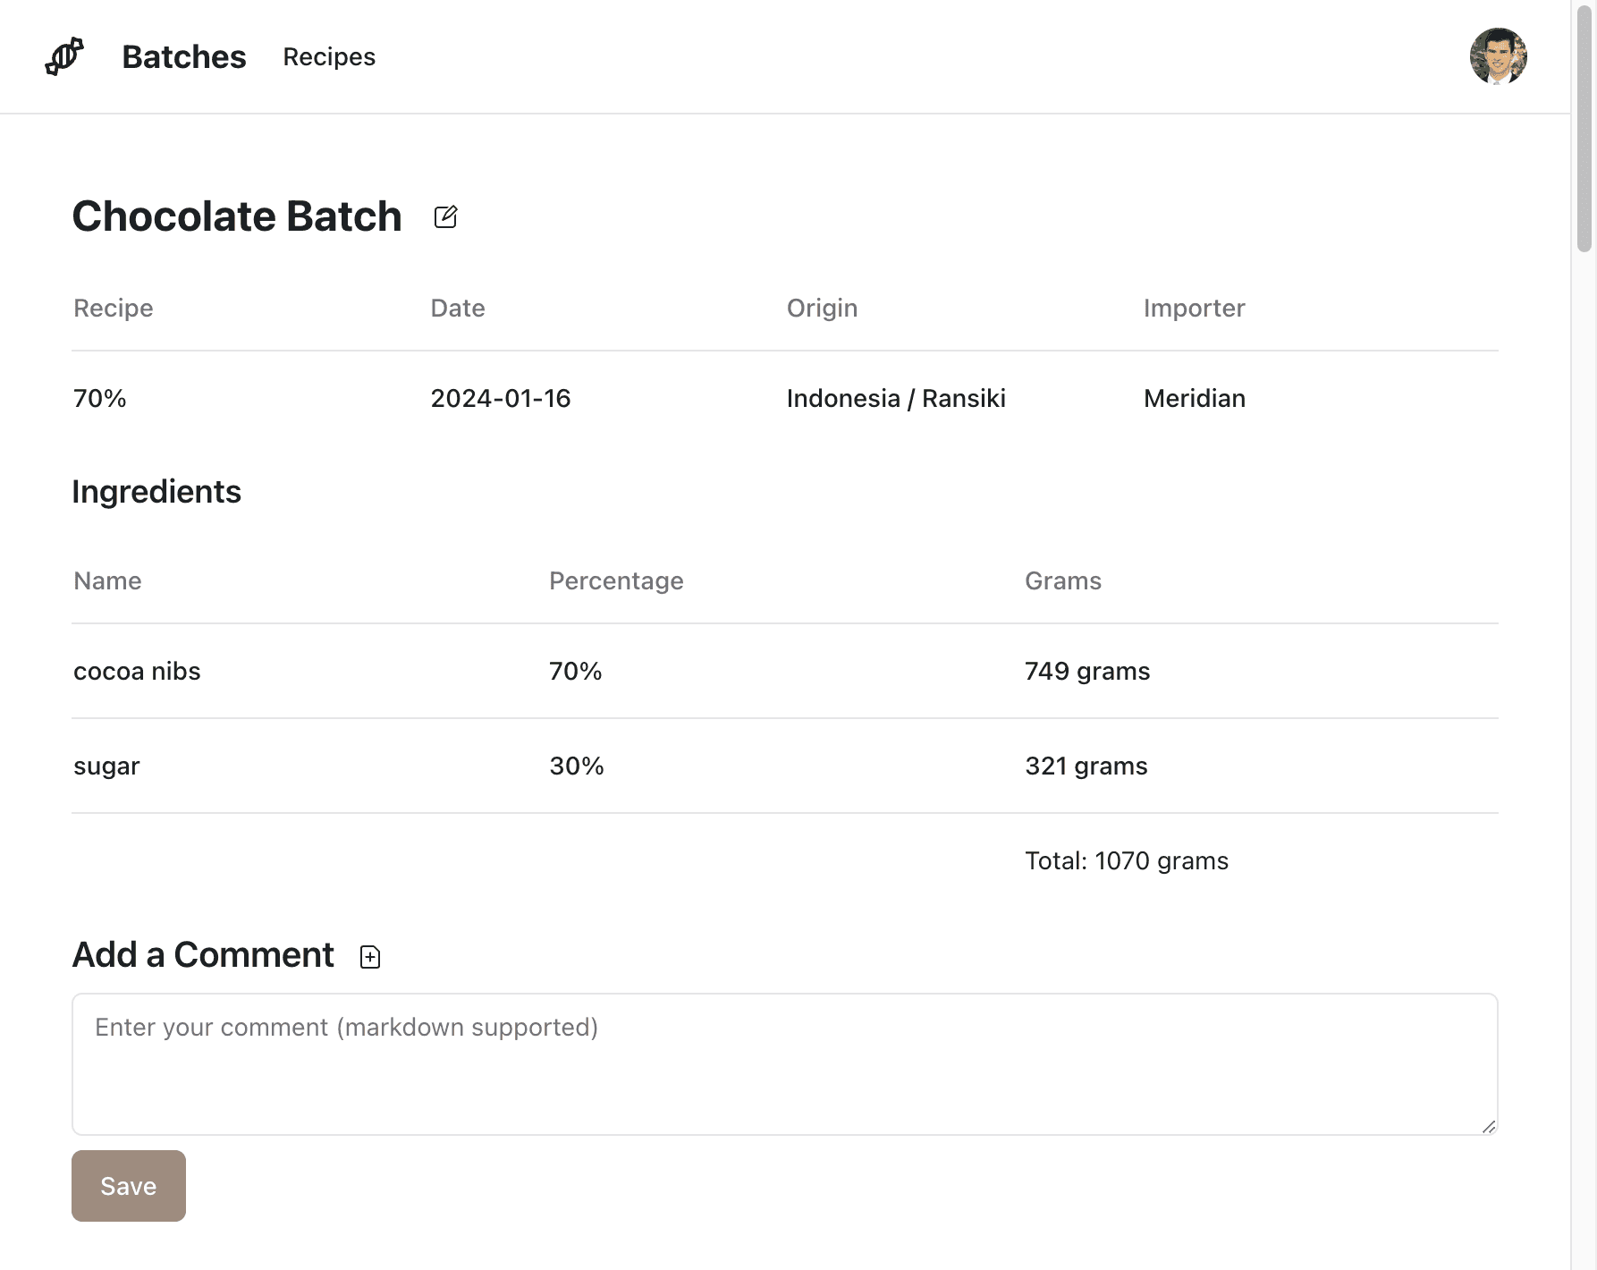This screenshot has height=1270, width=1597.
Task: Click the page vertical scrollbar
Action: (x=1584, y=635)
